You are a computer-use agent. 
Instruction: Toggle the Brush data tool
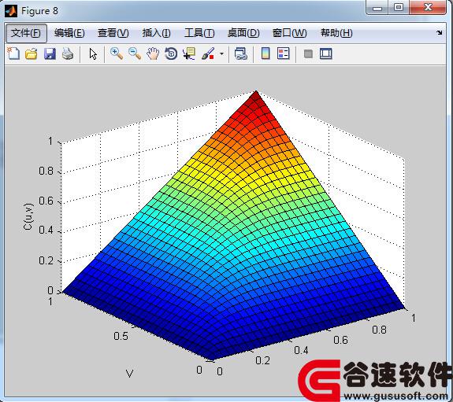pos(208,53)
